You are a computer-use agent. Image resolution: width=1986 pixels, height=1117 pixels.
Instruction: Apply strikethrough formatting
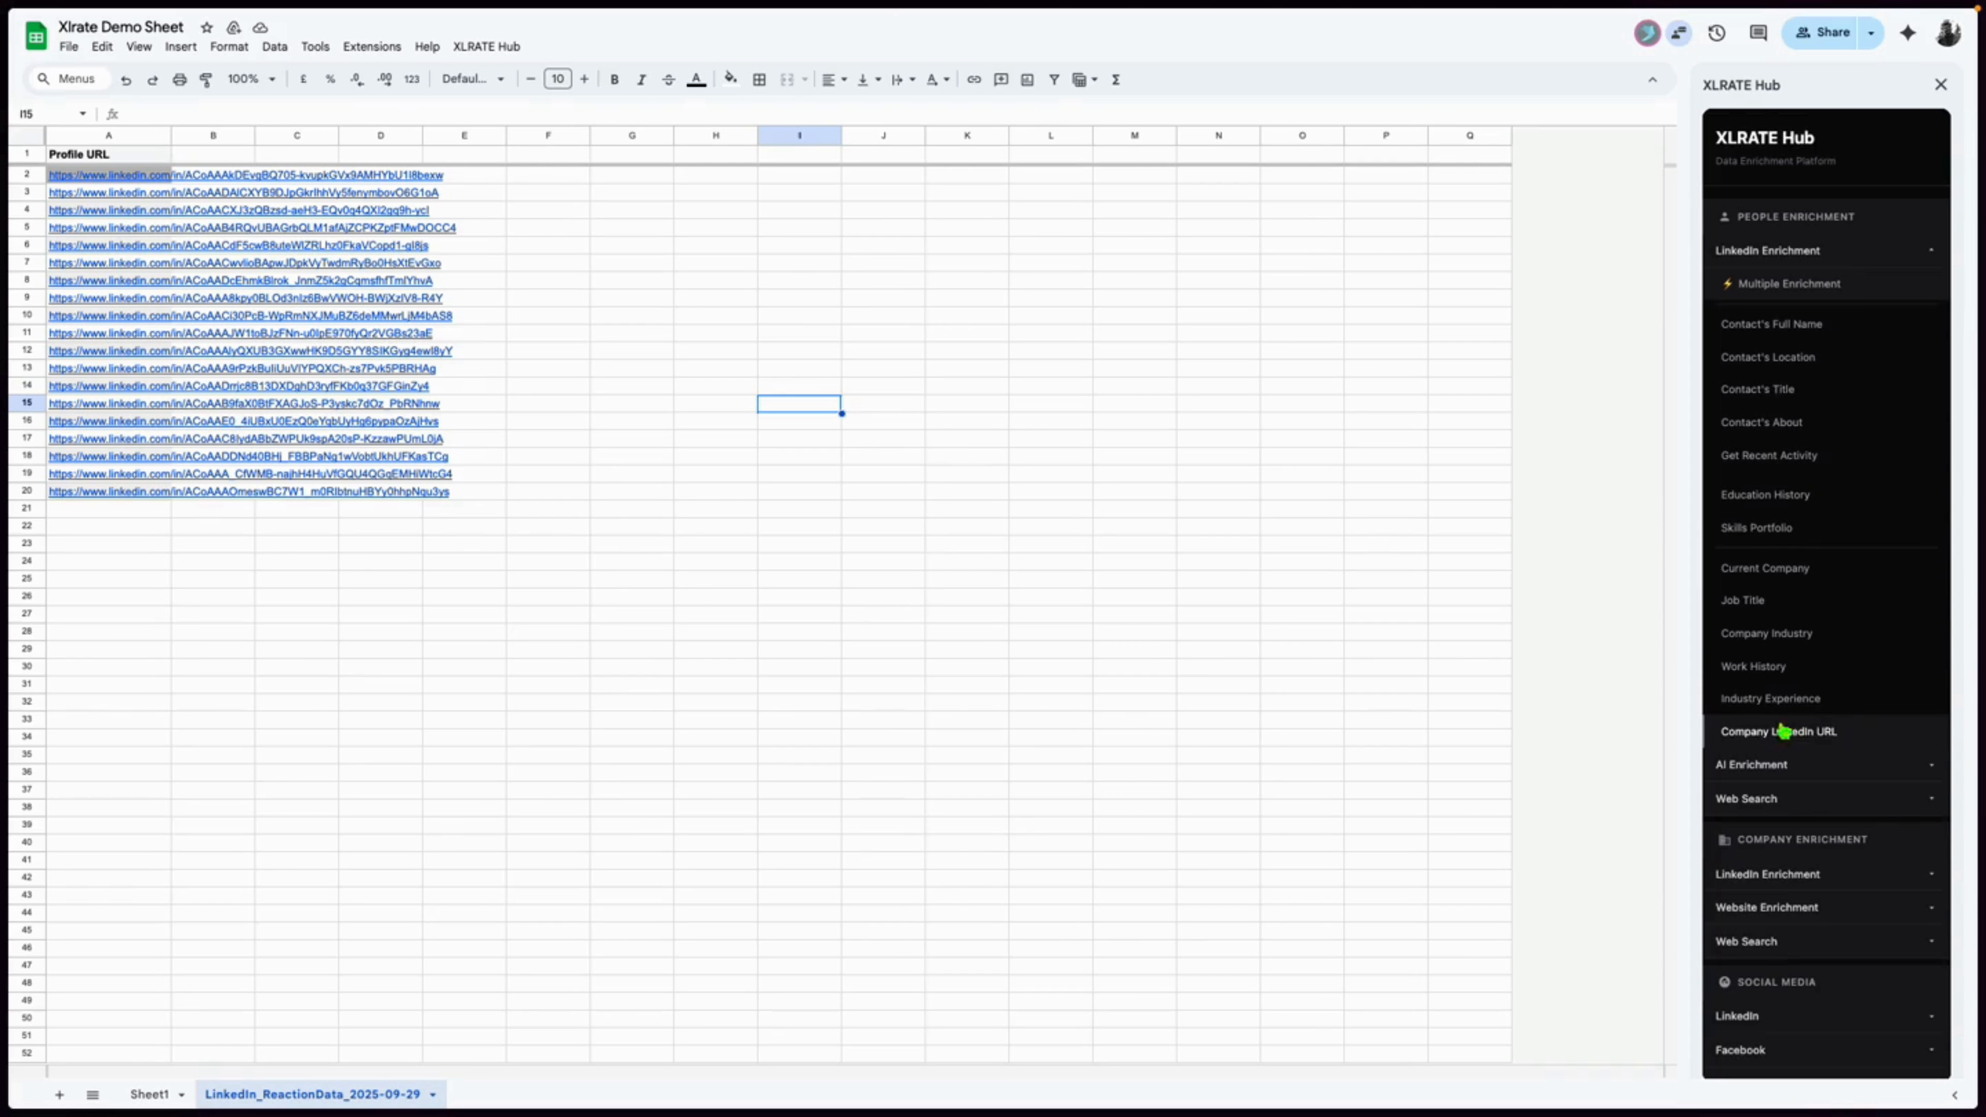point(668,79)
